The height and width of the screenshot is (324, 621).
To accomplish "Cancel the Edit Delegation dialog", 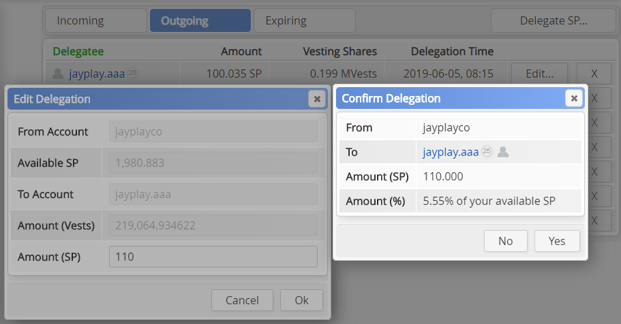I will (x=242, y=300).
